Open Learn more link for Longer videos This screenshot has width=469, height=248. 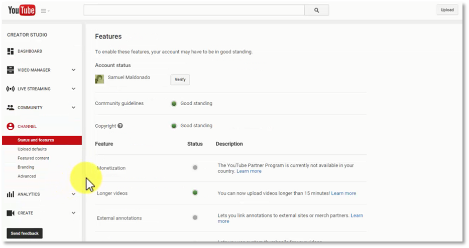tap(343, 193)
